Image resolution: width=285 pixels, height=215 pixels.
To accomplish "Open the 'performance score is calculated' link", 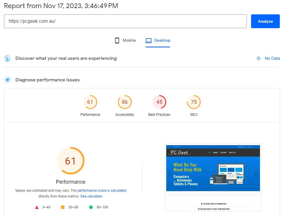I will tap(102, 191).
